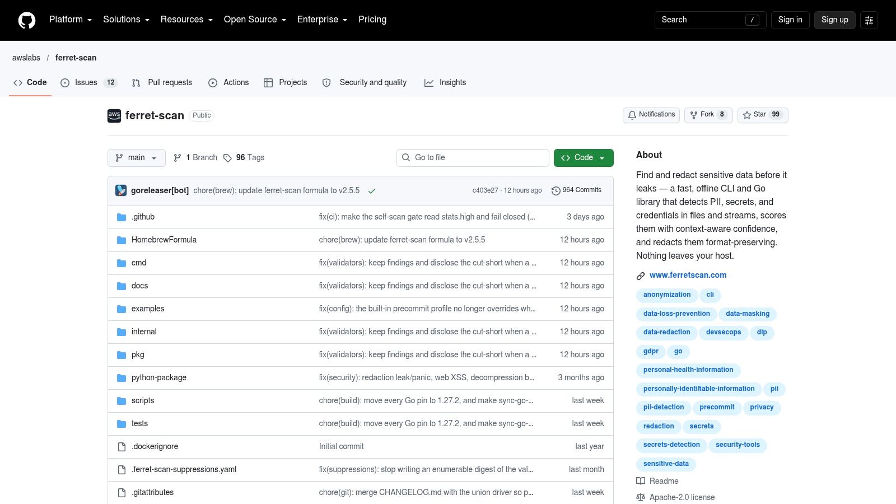
Task: Click the Fork button
Action: [708, 115]
